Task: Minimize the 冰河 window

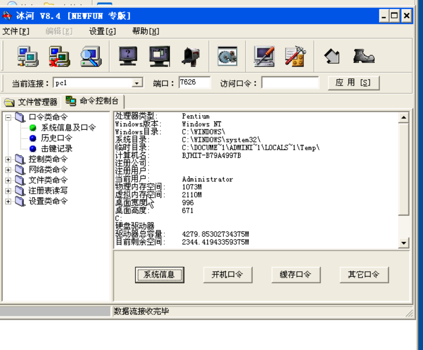Action: 384,16
